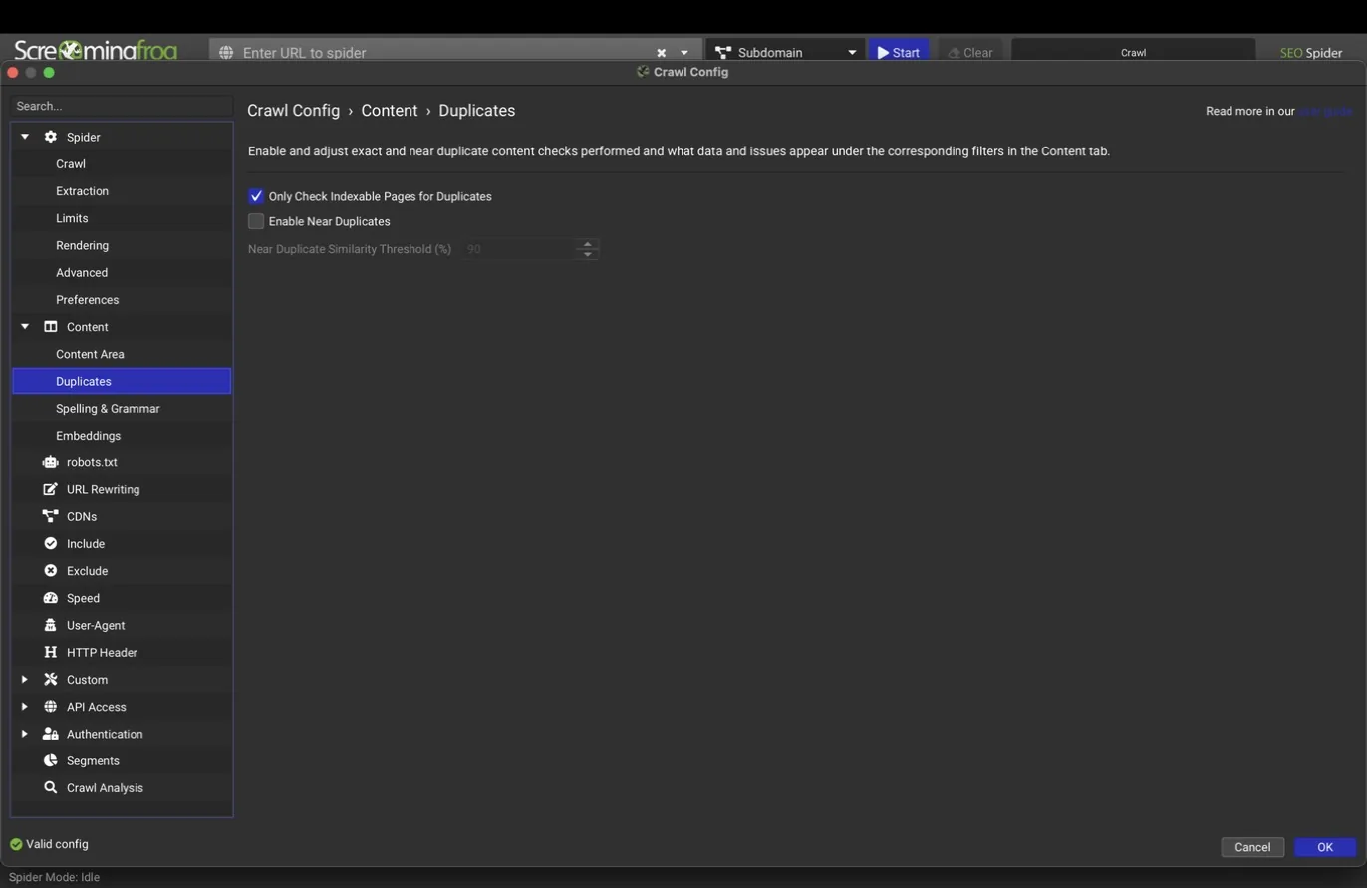Expand the Custom tree section
This screenshot has width=1367, height=888.
(x=25, y=680)
